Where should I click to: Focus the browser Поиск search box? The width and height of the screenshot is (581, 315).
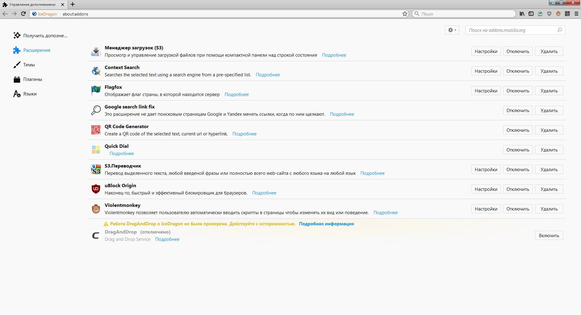[464, 14]
